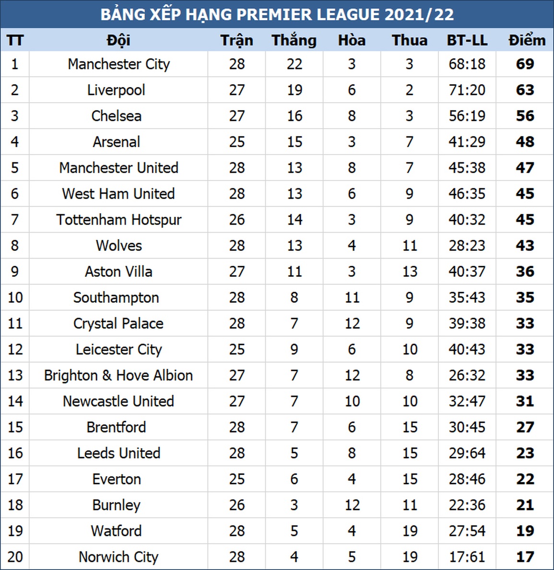Image resolution: width=554 pixels, height=570 pixels.
Task: Select Watford's 27:54 goals cell
Action: click(467, 531)
